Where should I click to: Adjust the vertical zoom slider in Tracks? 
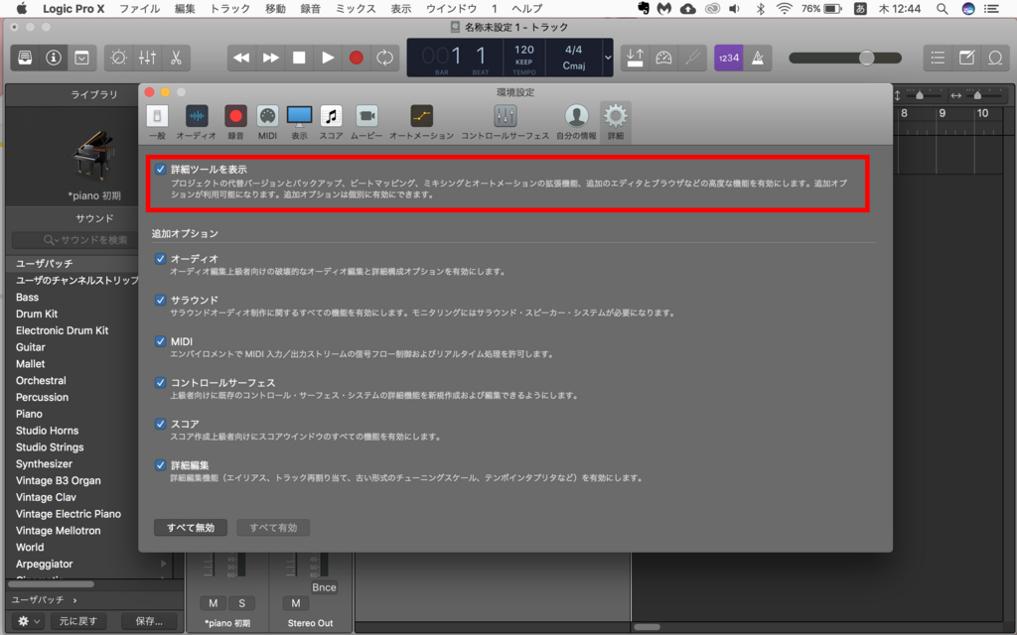pos(919,95)
